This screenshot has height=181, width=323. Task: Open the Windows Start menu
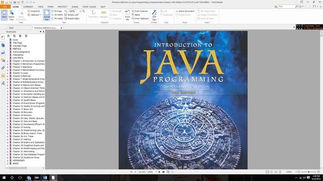click(4, 177)
